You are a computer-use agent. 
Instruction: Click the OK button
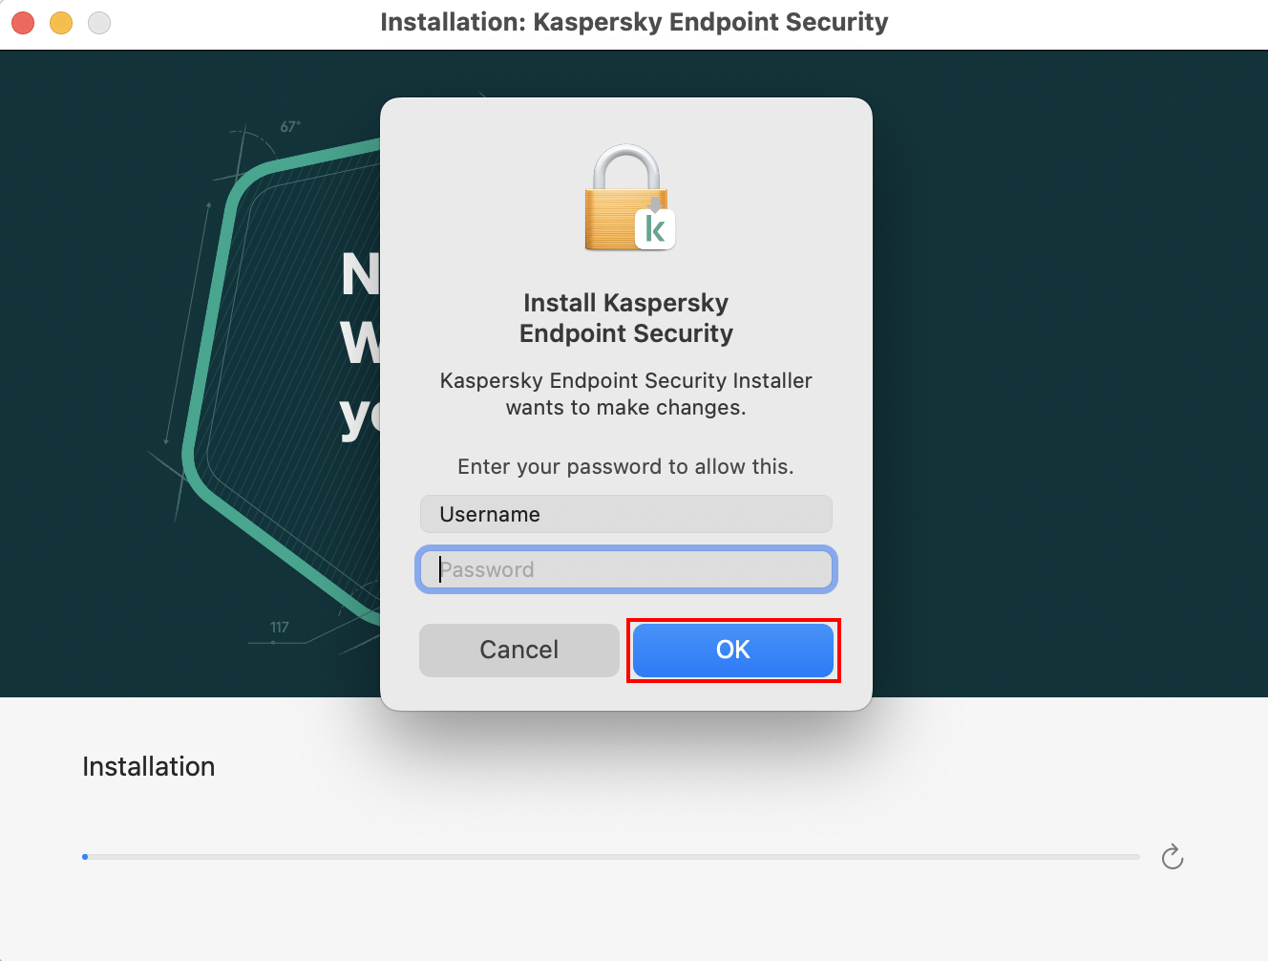click(732, 651)
